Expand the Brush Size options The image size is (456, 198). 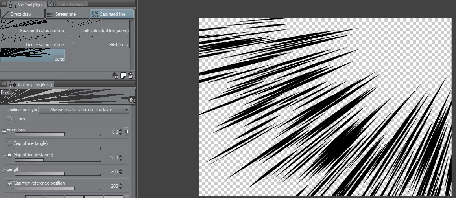tap(4, 132)
